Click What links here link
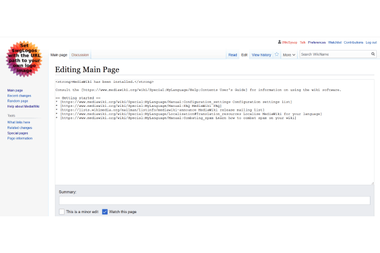Viewport: 380px width, 253px height. [x=18, y=122]
